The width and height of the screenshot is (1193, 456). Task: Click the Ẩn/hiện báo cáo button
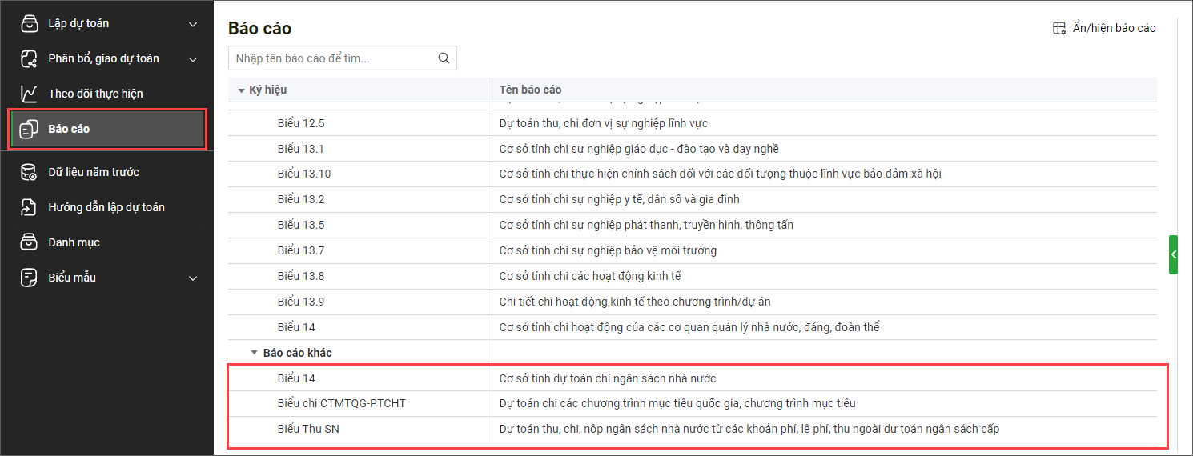pos(1104,28)
